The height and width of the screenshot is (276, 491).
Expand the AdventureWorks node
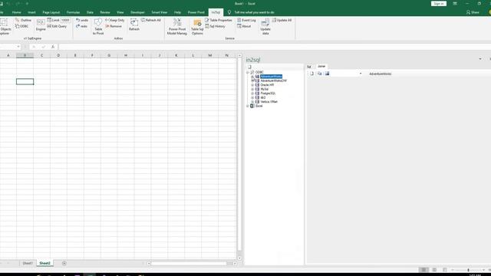[252, 77]
